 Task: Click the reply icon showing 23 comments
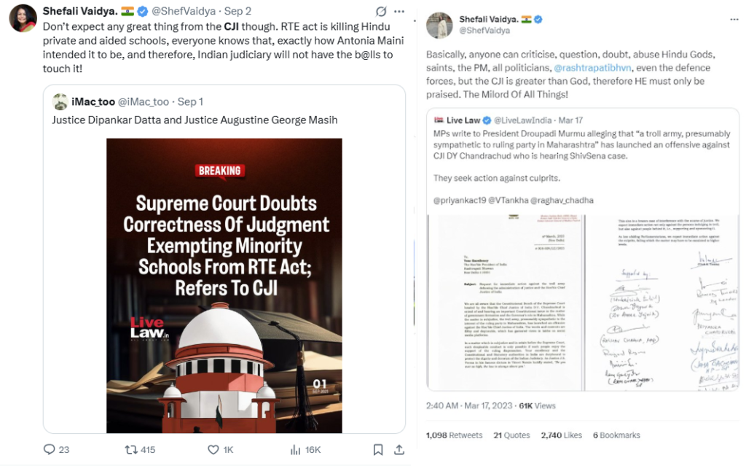click(50, 449)
